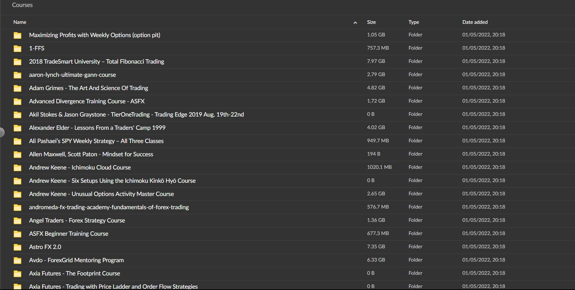Sort list by Type column

414,22
